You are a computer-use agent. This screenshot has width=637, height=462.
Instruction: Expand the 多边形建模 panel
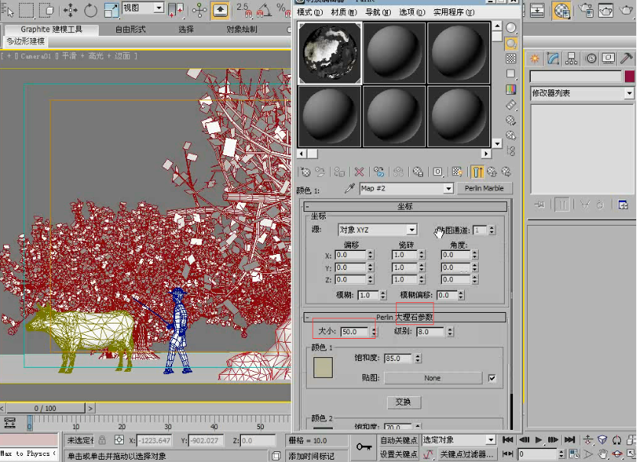tap(25, 41)
